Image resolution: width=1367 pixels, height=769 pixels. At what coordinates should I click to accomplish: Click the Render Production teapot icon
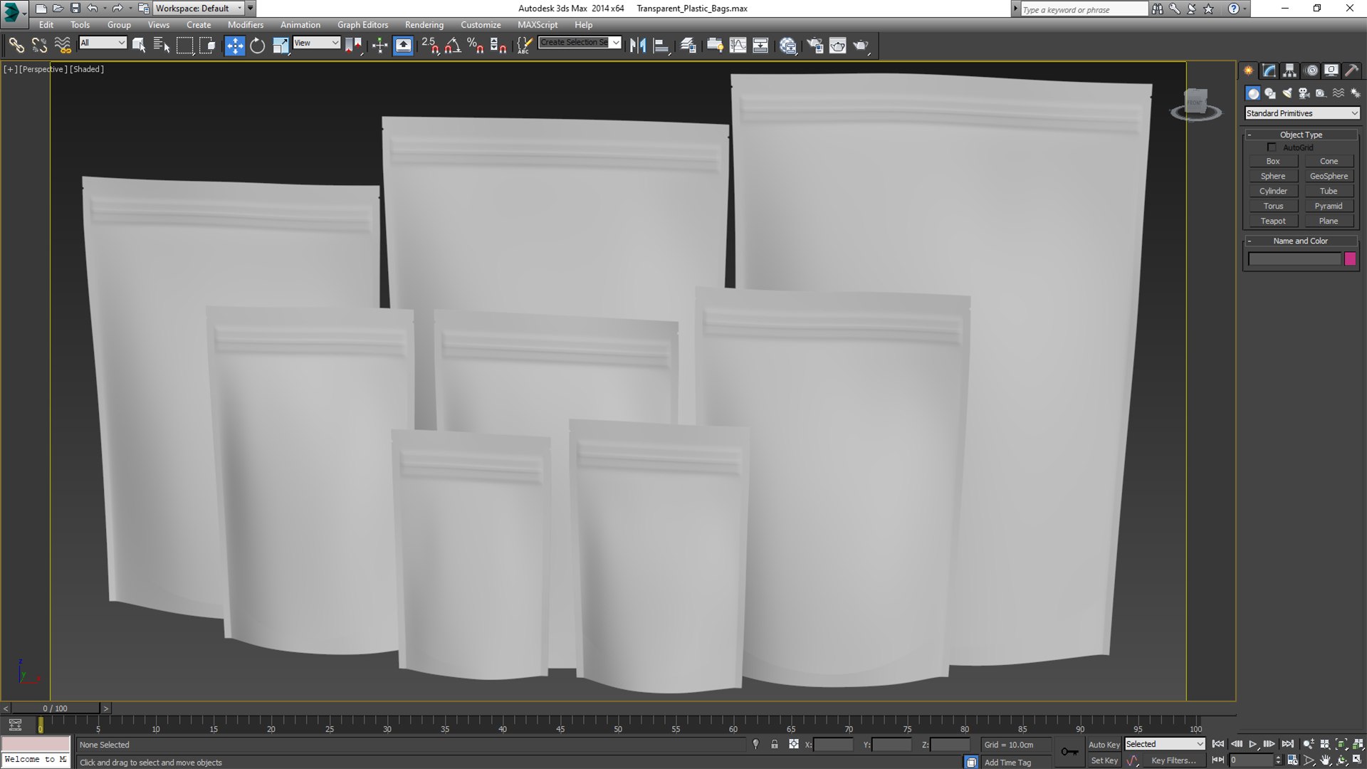(x=861, y=46)
